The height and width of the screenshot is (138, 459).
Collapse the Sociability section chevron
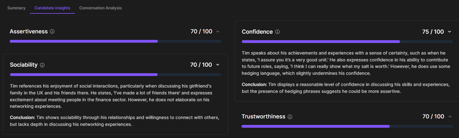tap(218, 65)
